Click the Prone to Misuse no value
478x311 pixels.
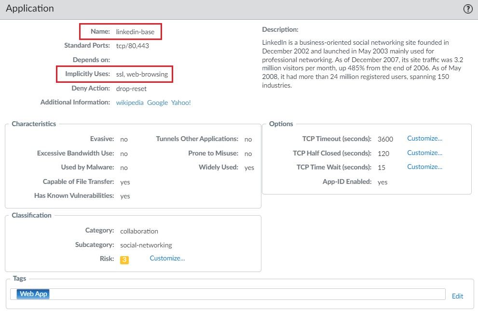[248, 154]
